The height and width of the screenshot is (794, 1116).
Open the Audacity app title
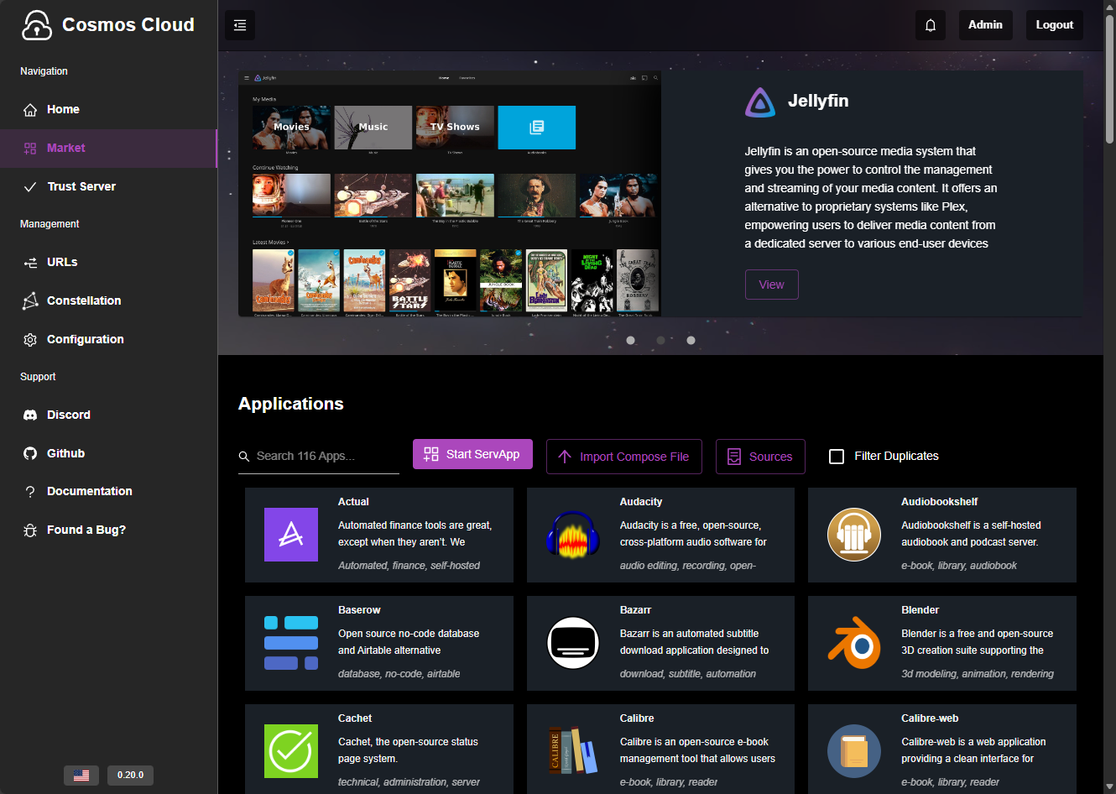click(641, 502)
